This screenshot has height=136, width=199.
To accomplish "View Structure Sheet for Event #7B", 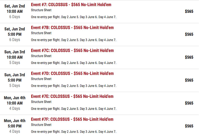I will (x=41, y=33).
